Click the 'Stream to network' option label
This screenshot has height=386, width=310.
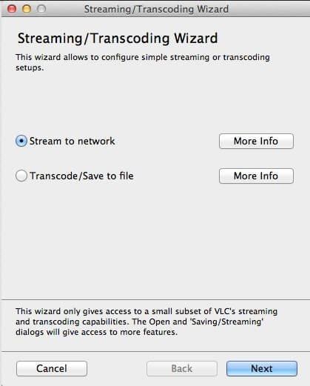pyautogui.click(x=72, y=141)
